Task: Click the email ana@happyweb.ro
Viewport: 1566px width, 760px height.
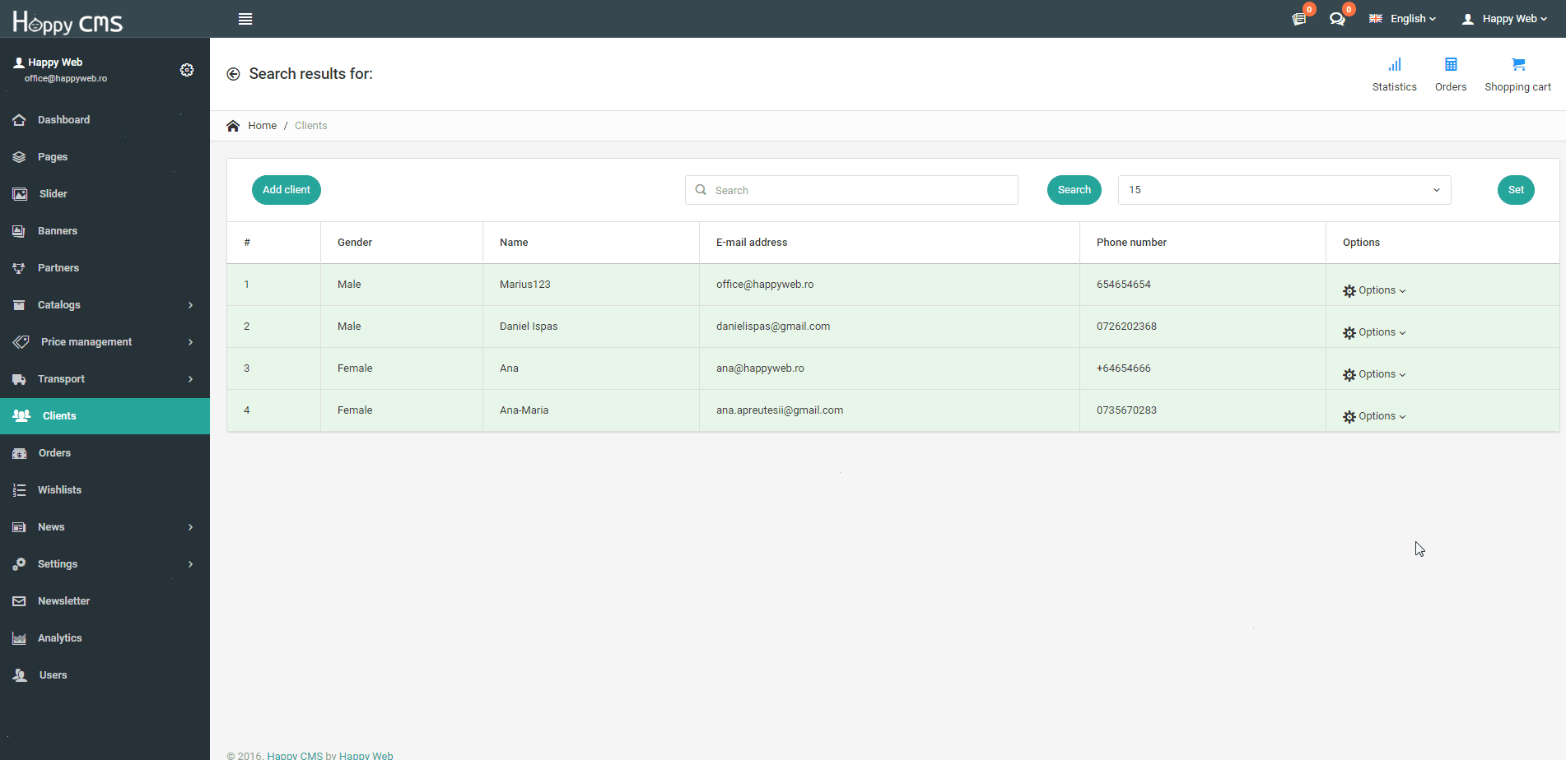Action: [760, 368]
